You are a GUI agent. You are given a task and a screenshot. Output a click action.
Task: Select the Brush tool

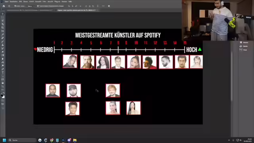click(x=3, y=41)
